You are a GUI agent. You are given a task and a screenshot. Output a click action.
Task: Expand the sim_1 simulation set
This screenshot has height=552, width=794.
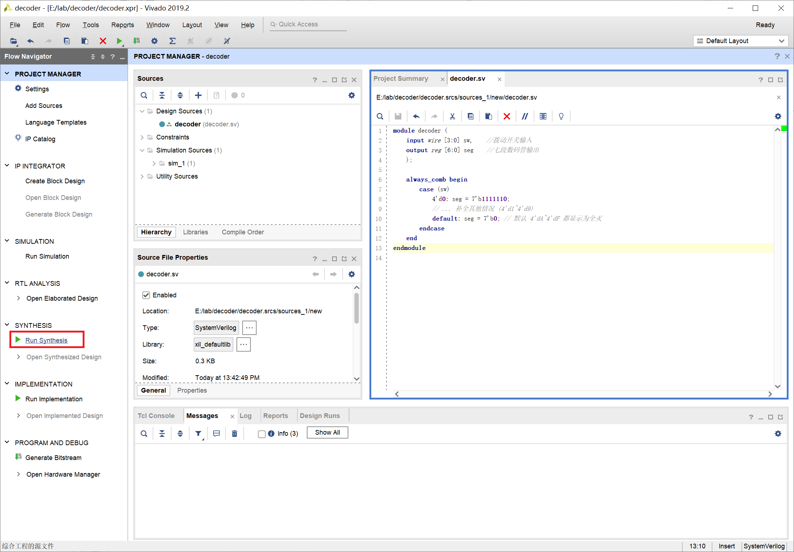[154, 163]
